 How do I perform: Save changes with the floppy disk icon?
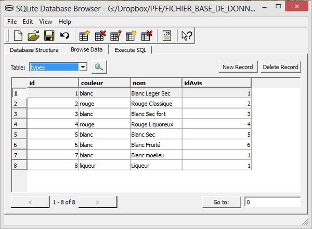tap(49, 35)
